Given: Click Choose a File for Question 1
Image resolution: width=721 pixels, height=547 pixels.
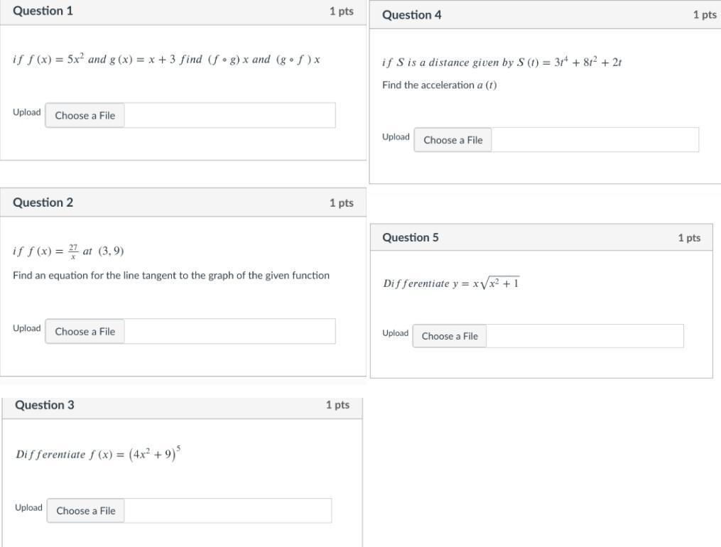Looking at the screenshot, I should click(85, 116).
